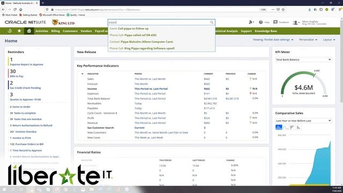Expand the Personalize dropdown

tap(308, 40)
